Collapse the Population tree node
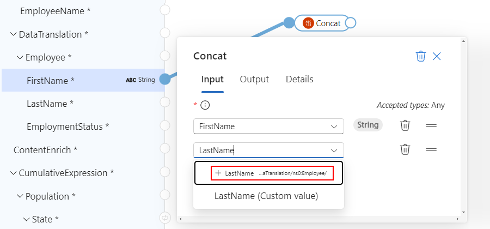This screenshot has height=229, width=490. click(20, 196)
